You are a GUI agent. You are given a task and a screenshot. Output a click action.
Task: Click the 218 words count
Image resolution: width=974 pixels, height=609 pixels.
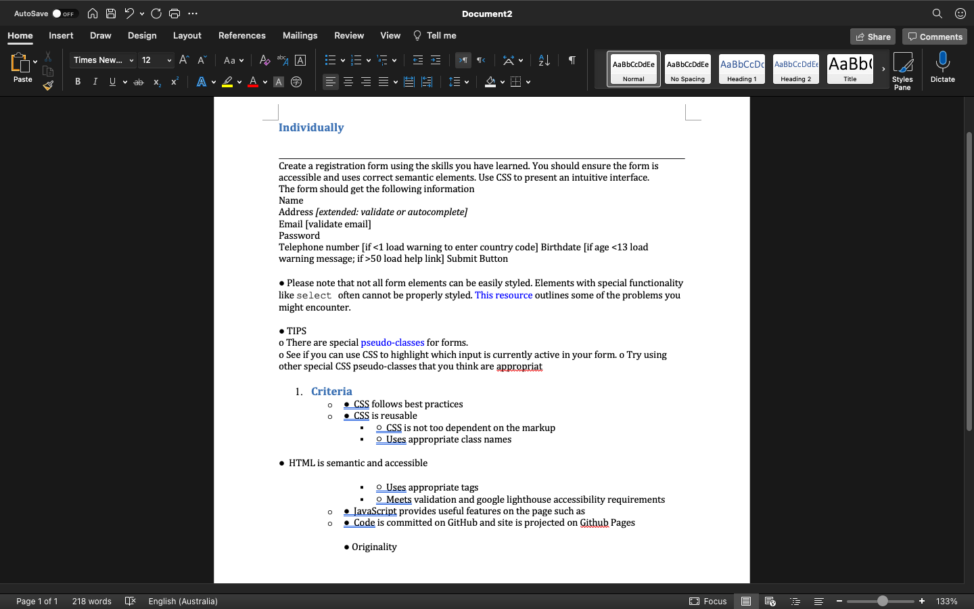pos(92,601)
